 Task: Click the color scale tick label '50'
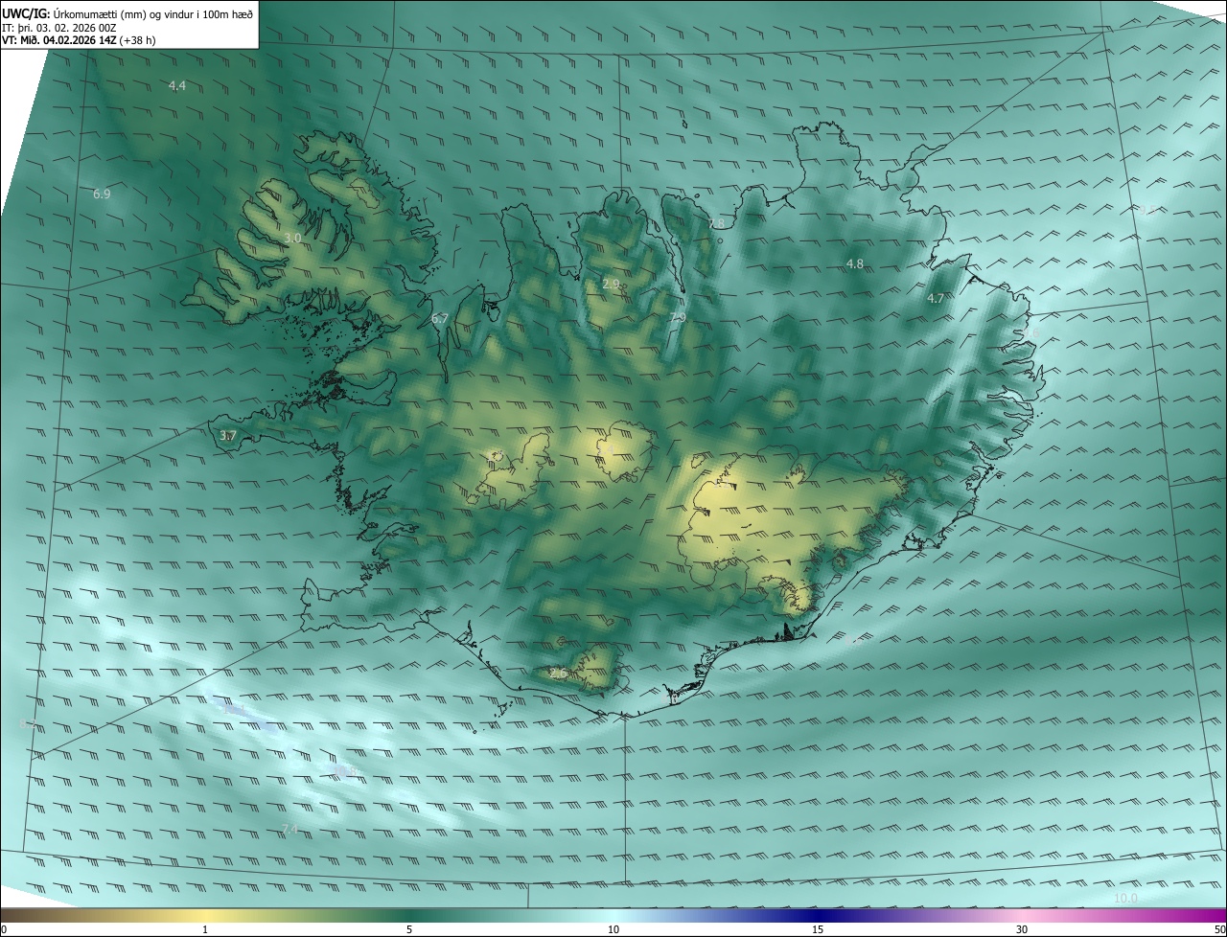pos(1219,929)
